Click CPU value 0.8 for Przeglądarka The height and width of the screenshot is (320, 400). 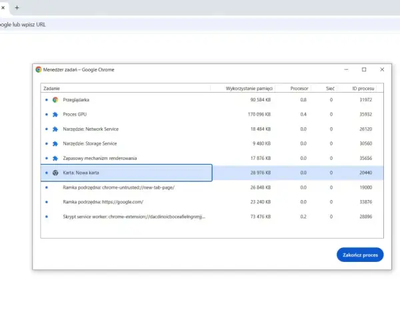(303, 100)
